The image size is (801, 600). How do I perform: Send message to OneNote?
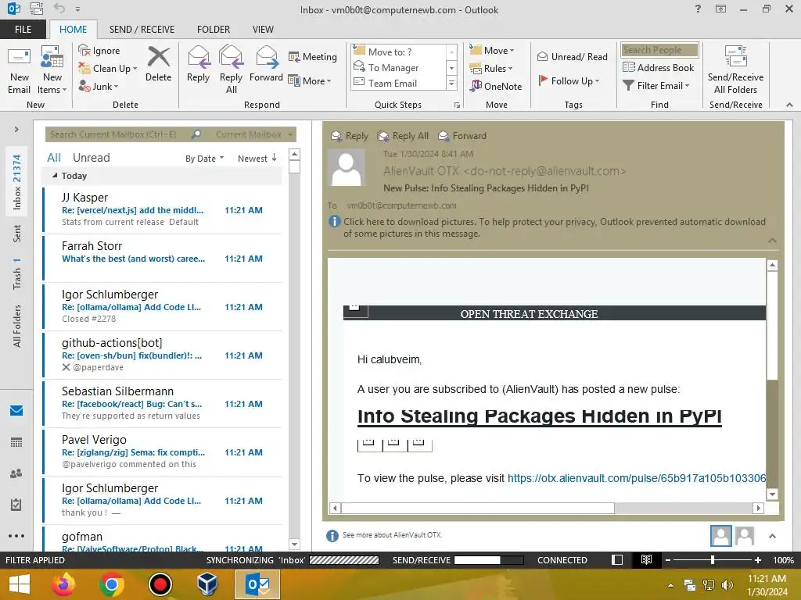(495, 86)
